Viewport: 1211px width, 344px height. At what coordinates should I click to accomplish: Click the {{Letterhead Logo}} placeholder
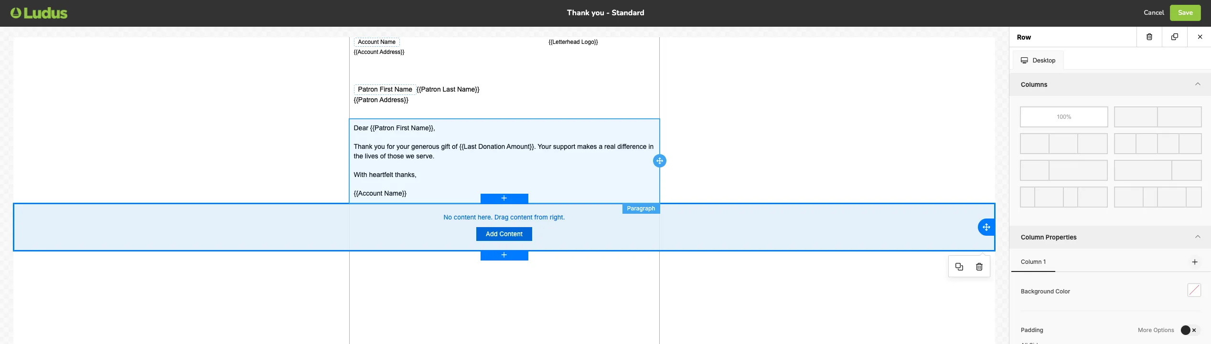pyautogui.click(x=573, y=42)
